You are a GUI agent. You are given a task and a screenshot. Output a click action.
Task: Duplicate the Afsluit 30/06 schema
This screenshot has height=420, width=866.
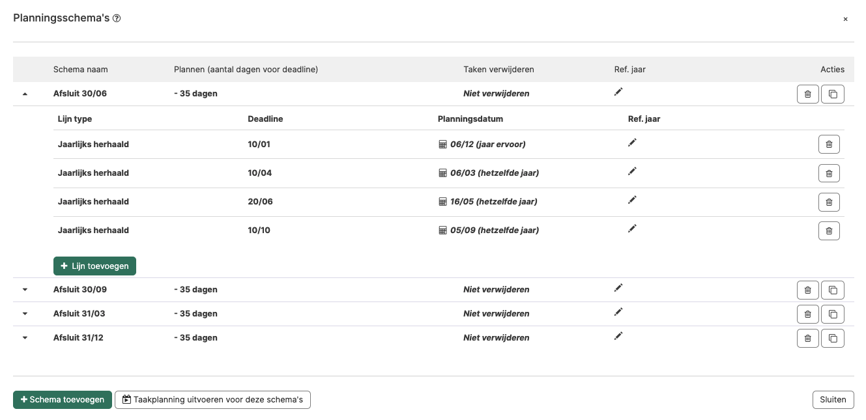[833, 94]
